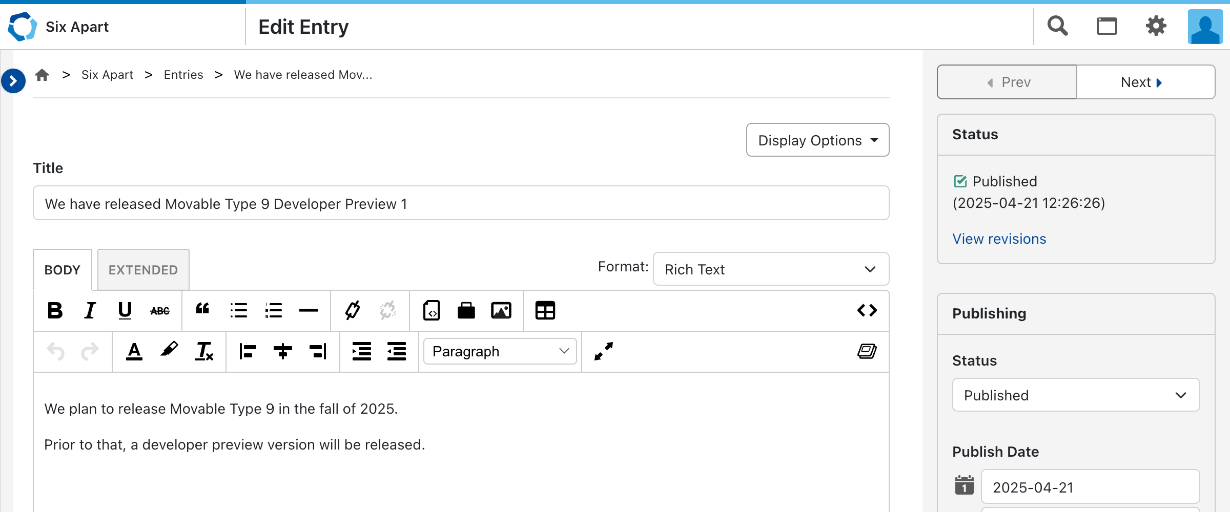Open the text color picker

pyautogui.click(x=134, y=351)
